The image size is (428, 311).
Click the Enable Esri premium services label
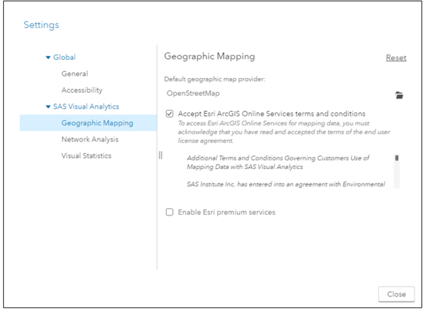[227, 212]
